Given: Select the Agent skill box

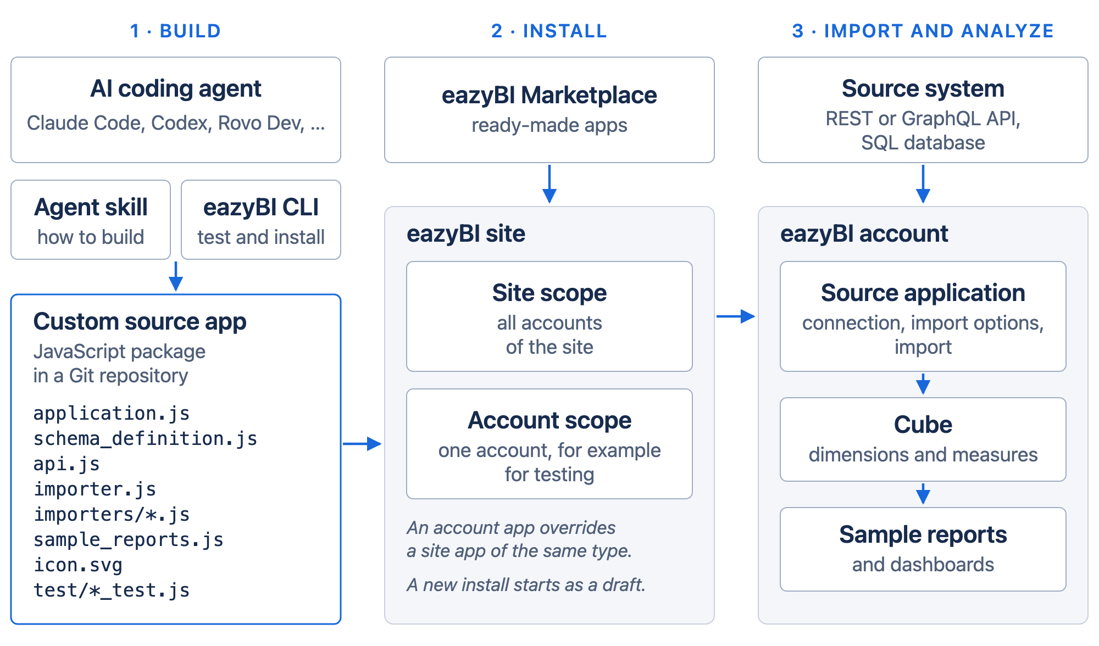Looking at the screenshot, I should 91,220.
